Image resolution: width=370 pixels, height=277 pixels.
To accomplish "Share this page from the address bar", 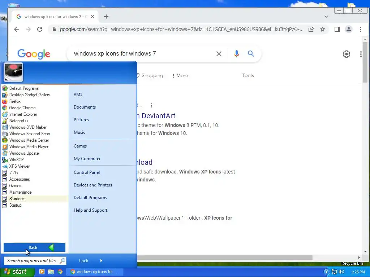I will point(311,29).
